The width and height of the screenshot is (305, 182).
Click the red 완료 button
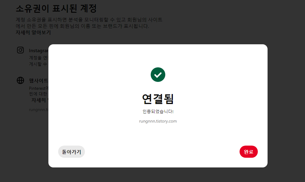coord(248,152)
